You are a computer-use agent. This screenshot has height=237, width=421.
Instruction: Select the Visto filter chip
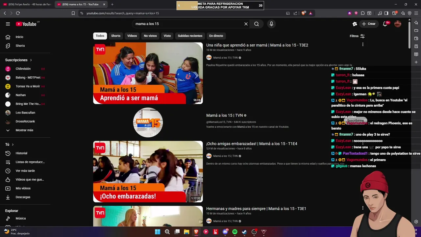coord(167,36)
